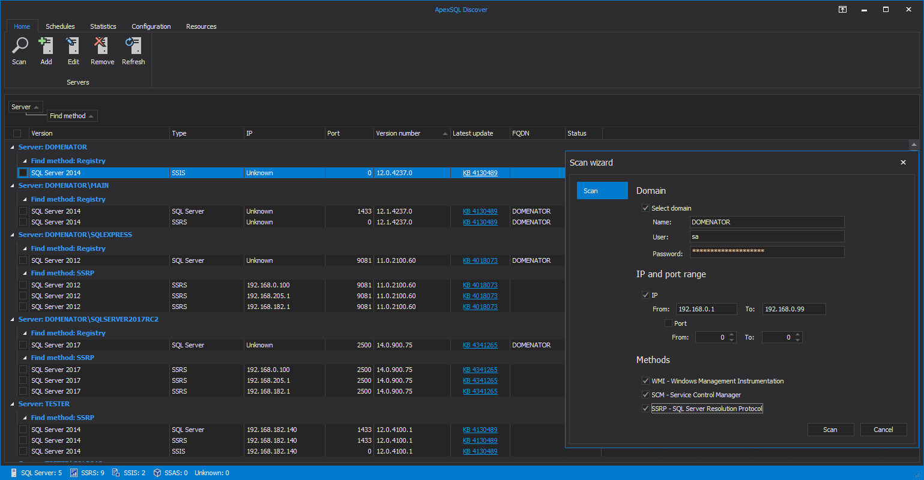Toggle the select-all checkbox in grid header
924x480 pixels.
pos(17,133)
